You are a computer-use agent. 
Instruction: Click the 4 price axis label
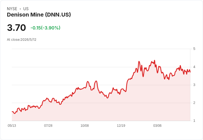coord(194,67)
